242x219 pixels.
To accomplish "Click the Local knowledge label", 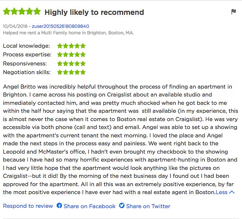I will [x=26, y=46].
